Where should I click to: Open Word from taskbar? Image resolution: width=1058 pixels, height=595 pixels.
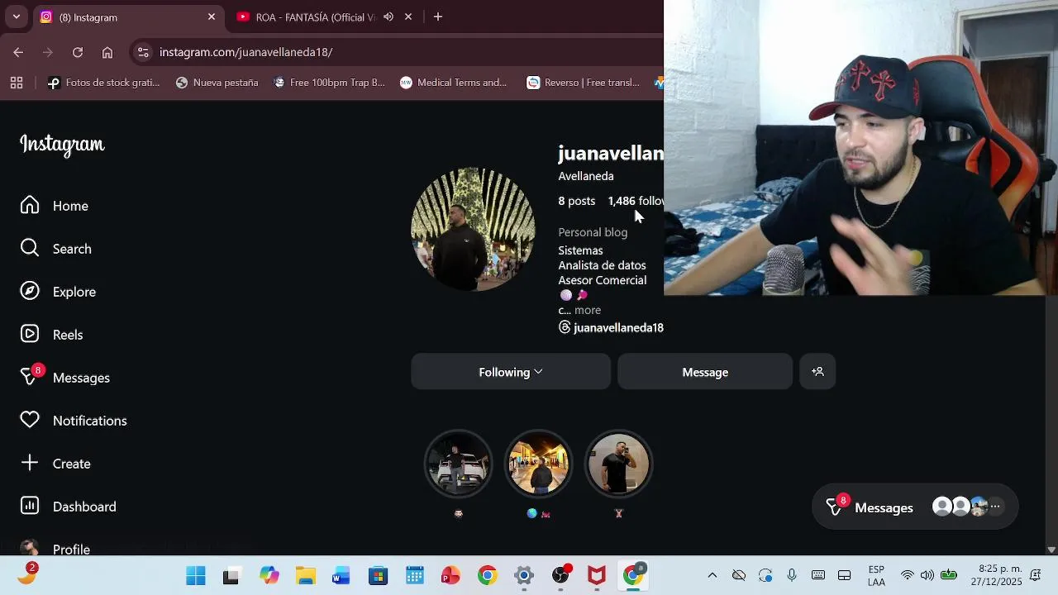click(341, 576)
